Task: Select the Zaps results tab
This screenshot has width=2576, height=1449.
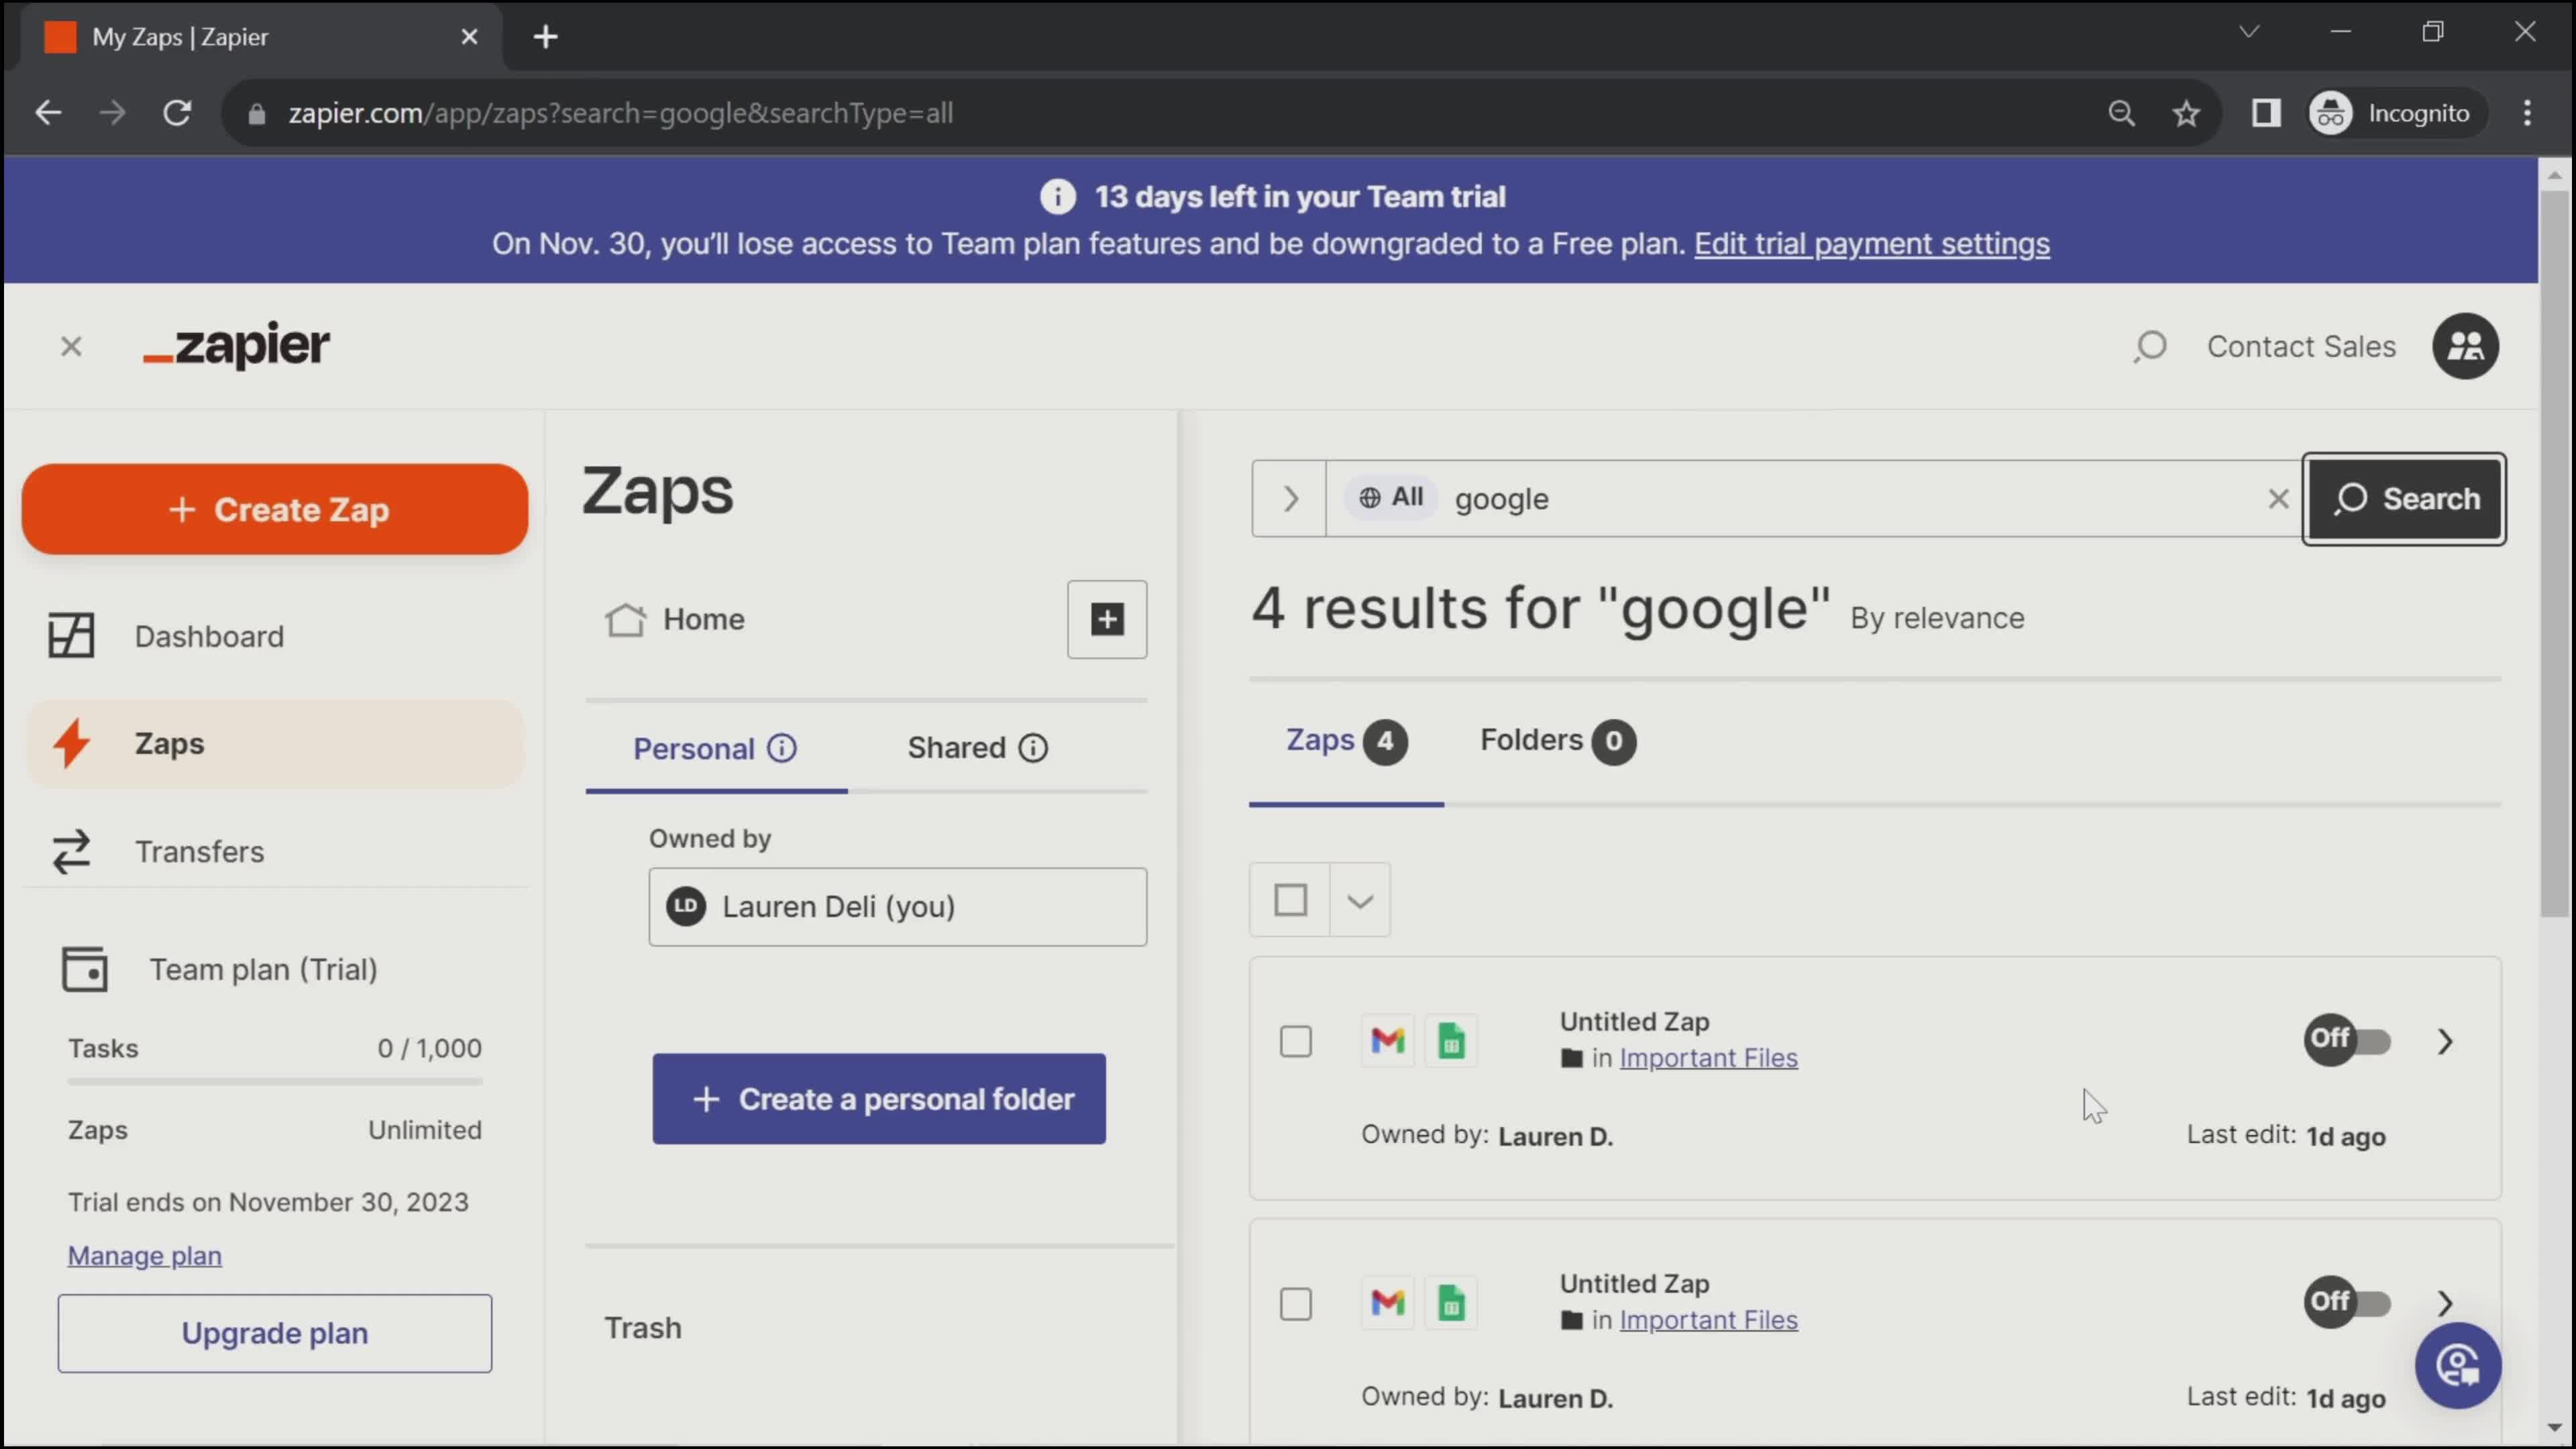Action: (1346, 741)
